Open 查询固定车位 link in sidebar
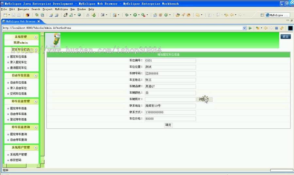Viewport: 294px width, 175px height. coord(18,68)
